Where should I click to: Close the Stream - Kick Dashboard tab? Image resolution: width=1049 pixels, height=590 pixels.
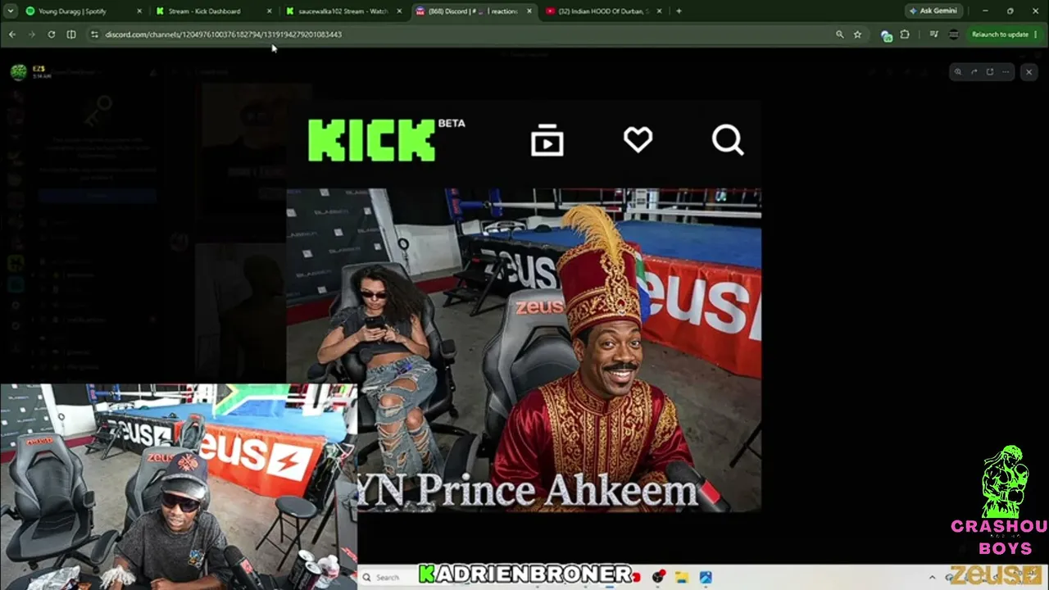click(269, 11)
